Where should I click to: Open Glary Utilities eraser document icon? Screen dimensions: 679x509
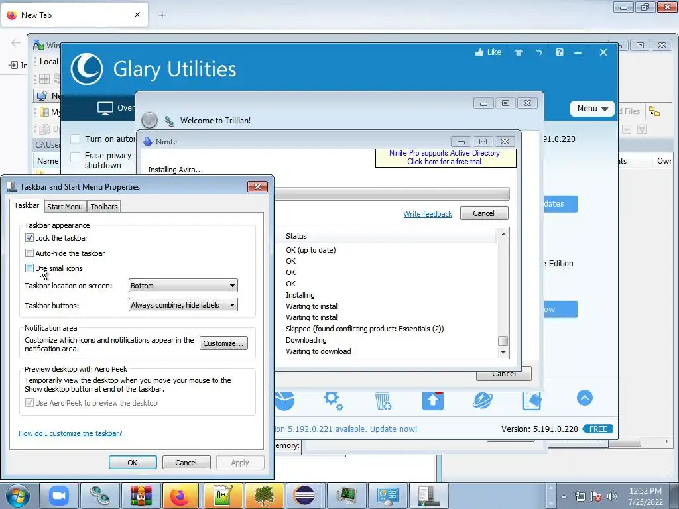click(532, 400)
